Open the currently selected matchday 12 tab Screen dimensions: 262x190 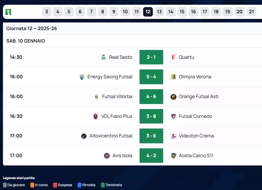point(148,12)
